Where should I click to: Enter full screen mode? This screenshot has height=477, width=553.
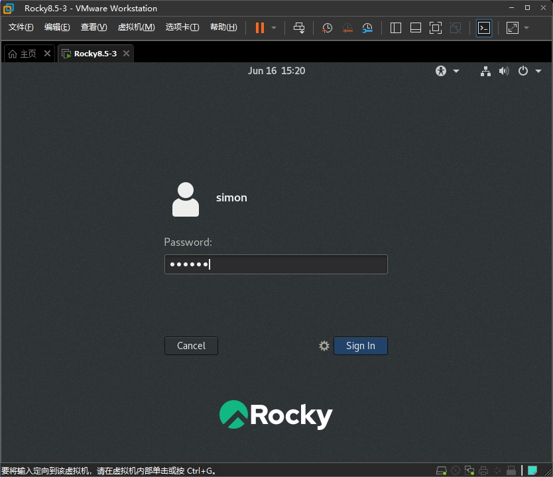[x=436, y=28]
